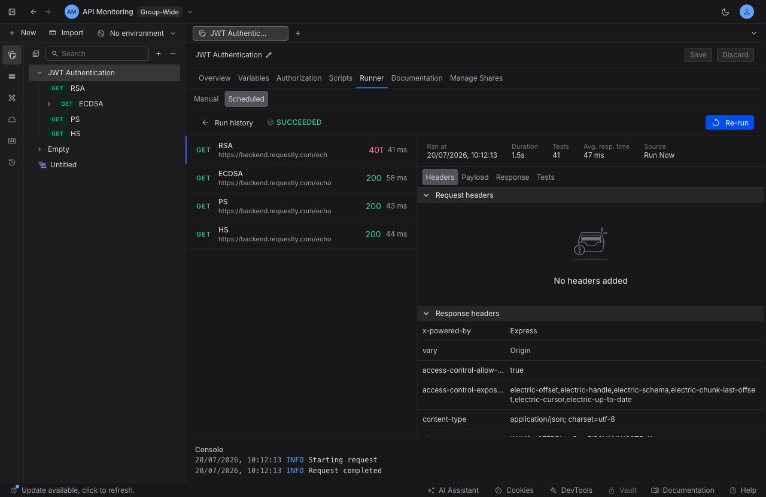Open the Response tab
766x497 pixels.
click(512, 177)
